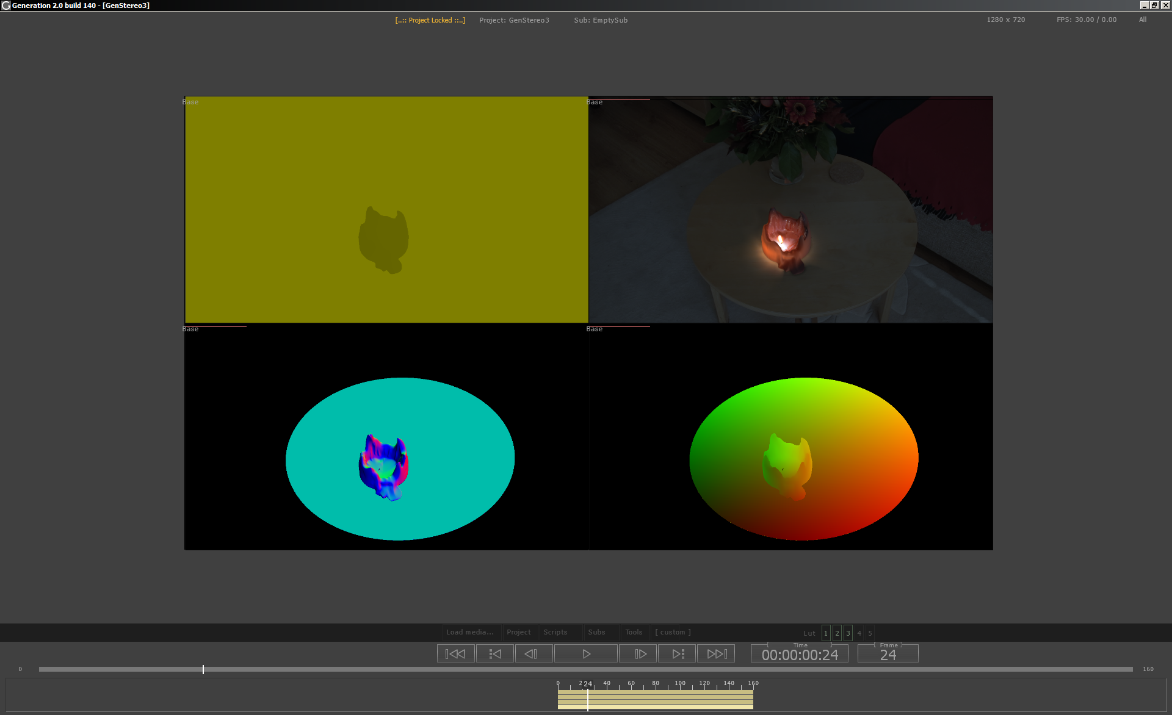Go to previous clip marker
The width and height of the screenshot is (1172, 715).
pyautogui.click(x=494, y=654)
